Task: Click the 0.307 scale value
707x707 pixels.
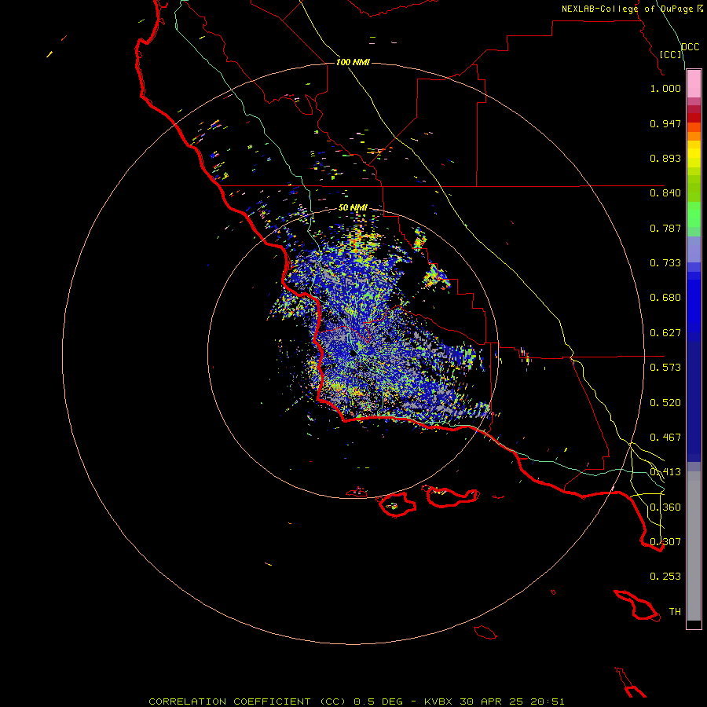Action: (665, 542)
